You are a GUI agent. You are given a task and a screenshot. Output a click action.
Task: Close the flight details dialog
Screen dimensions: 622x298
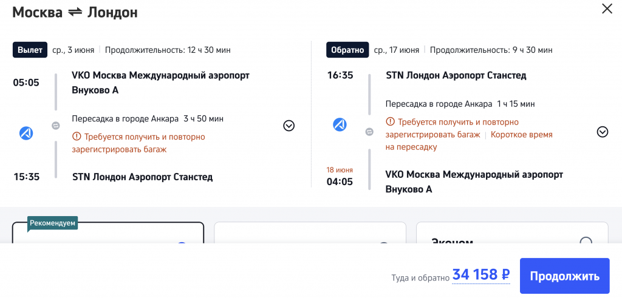point(607,9)
